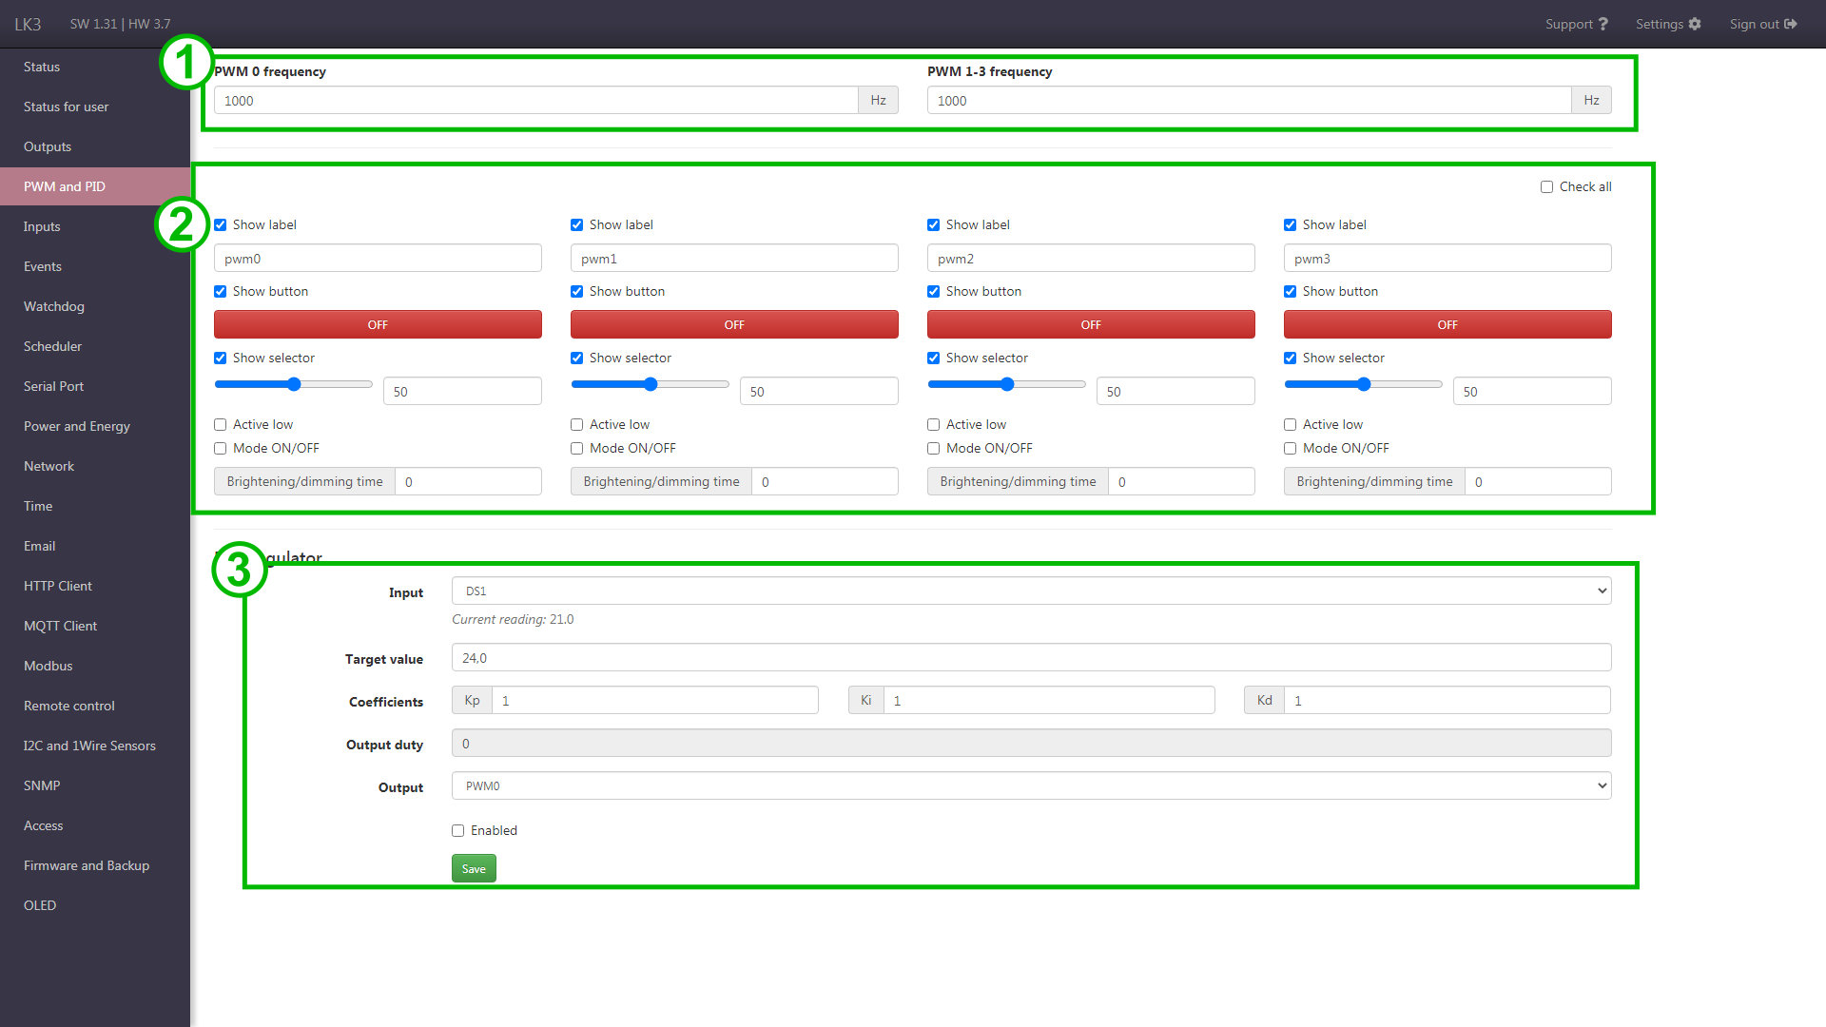Sign out of the device

[x=1763, y=24]
